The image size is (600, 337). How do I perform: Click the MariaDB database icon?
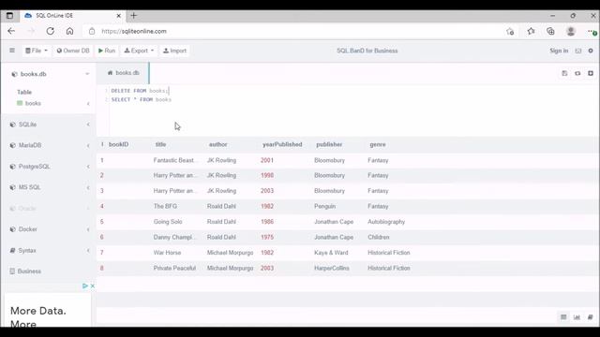coord(12,145)
